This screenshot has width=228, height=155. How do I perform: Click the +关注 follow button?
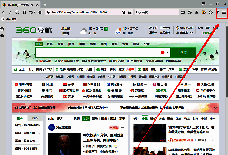114,127
